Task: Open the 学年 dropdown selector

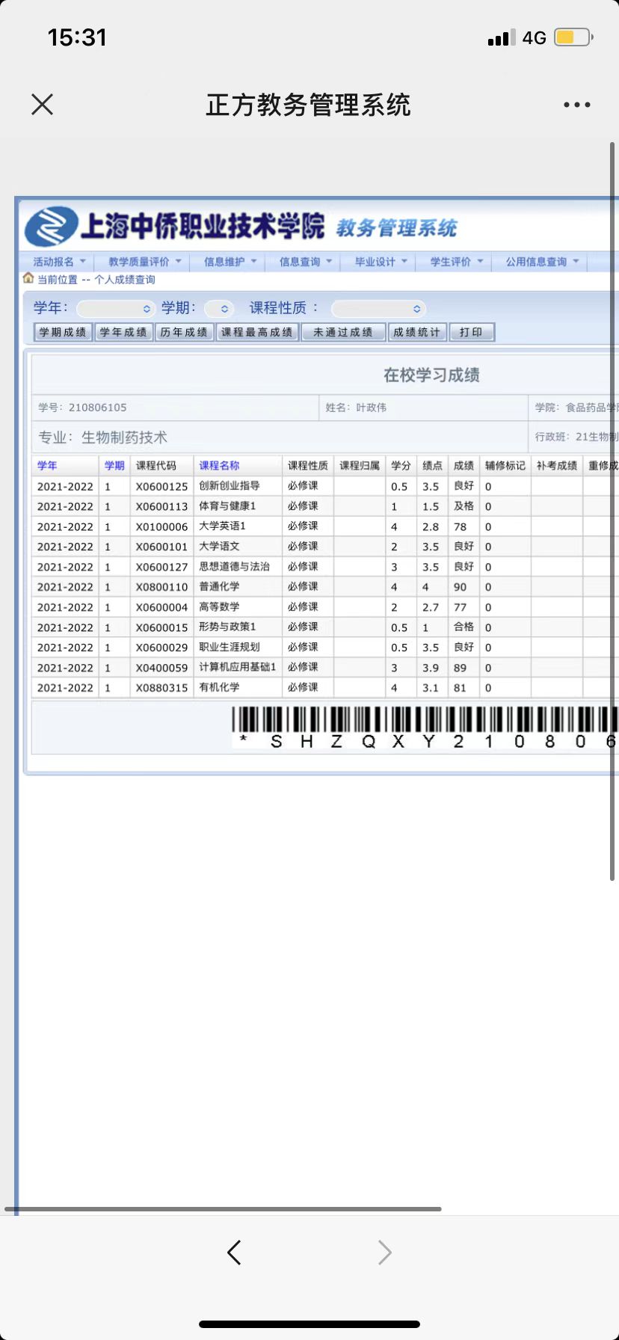Action: click(116, 309)
